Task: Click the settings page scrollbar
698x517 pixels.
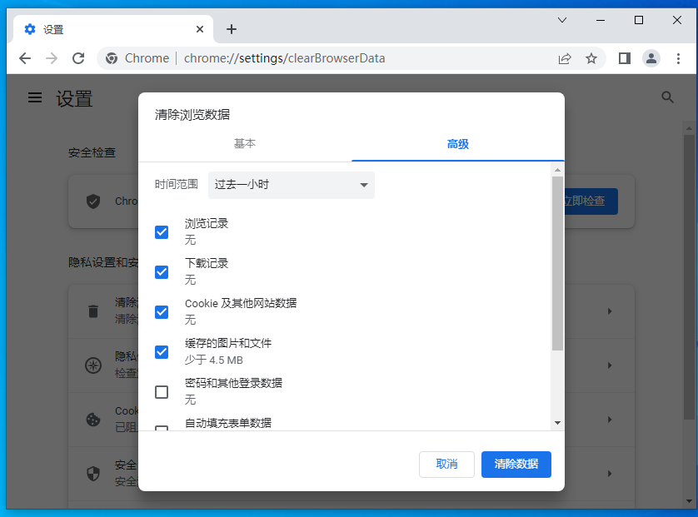Action: click(x=689, y=277)
